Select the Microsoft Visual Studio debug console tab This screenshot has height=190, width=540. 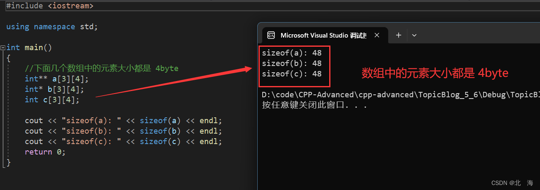pos(323,35)
